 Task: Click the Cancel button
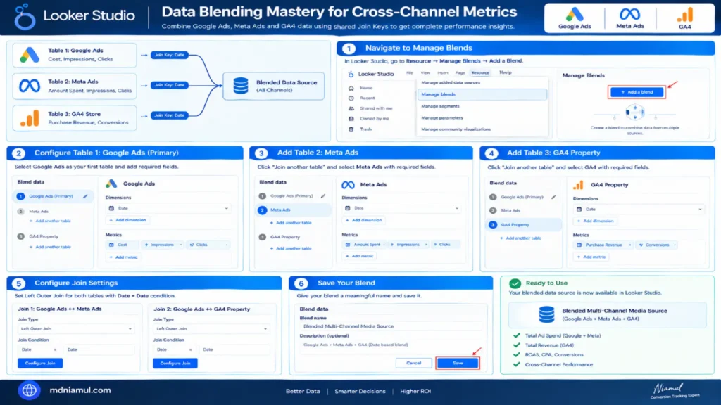(x=413, y=364)
